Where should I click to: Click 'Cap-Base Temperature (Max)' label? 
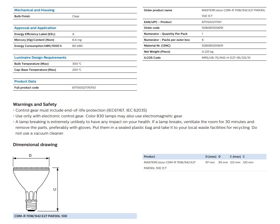coord(35,70)
